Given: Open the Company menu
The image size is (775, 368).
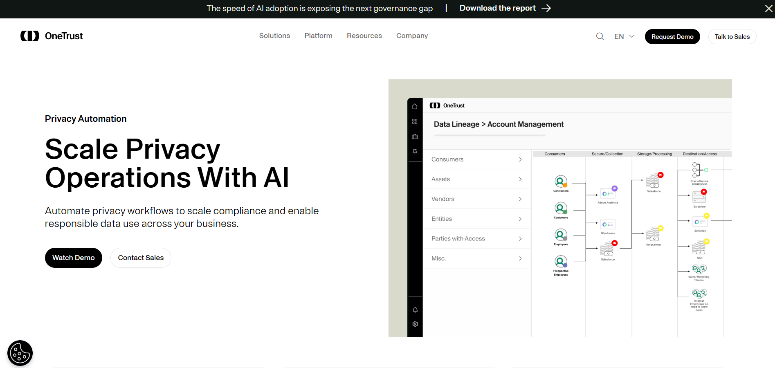Looking at the screenshot, I should [x=412, y=36].
